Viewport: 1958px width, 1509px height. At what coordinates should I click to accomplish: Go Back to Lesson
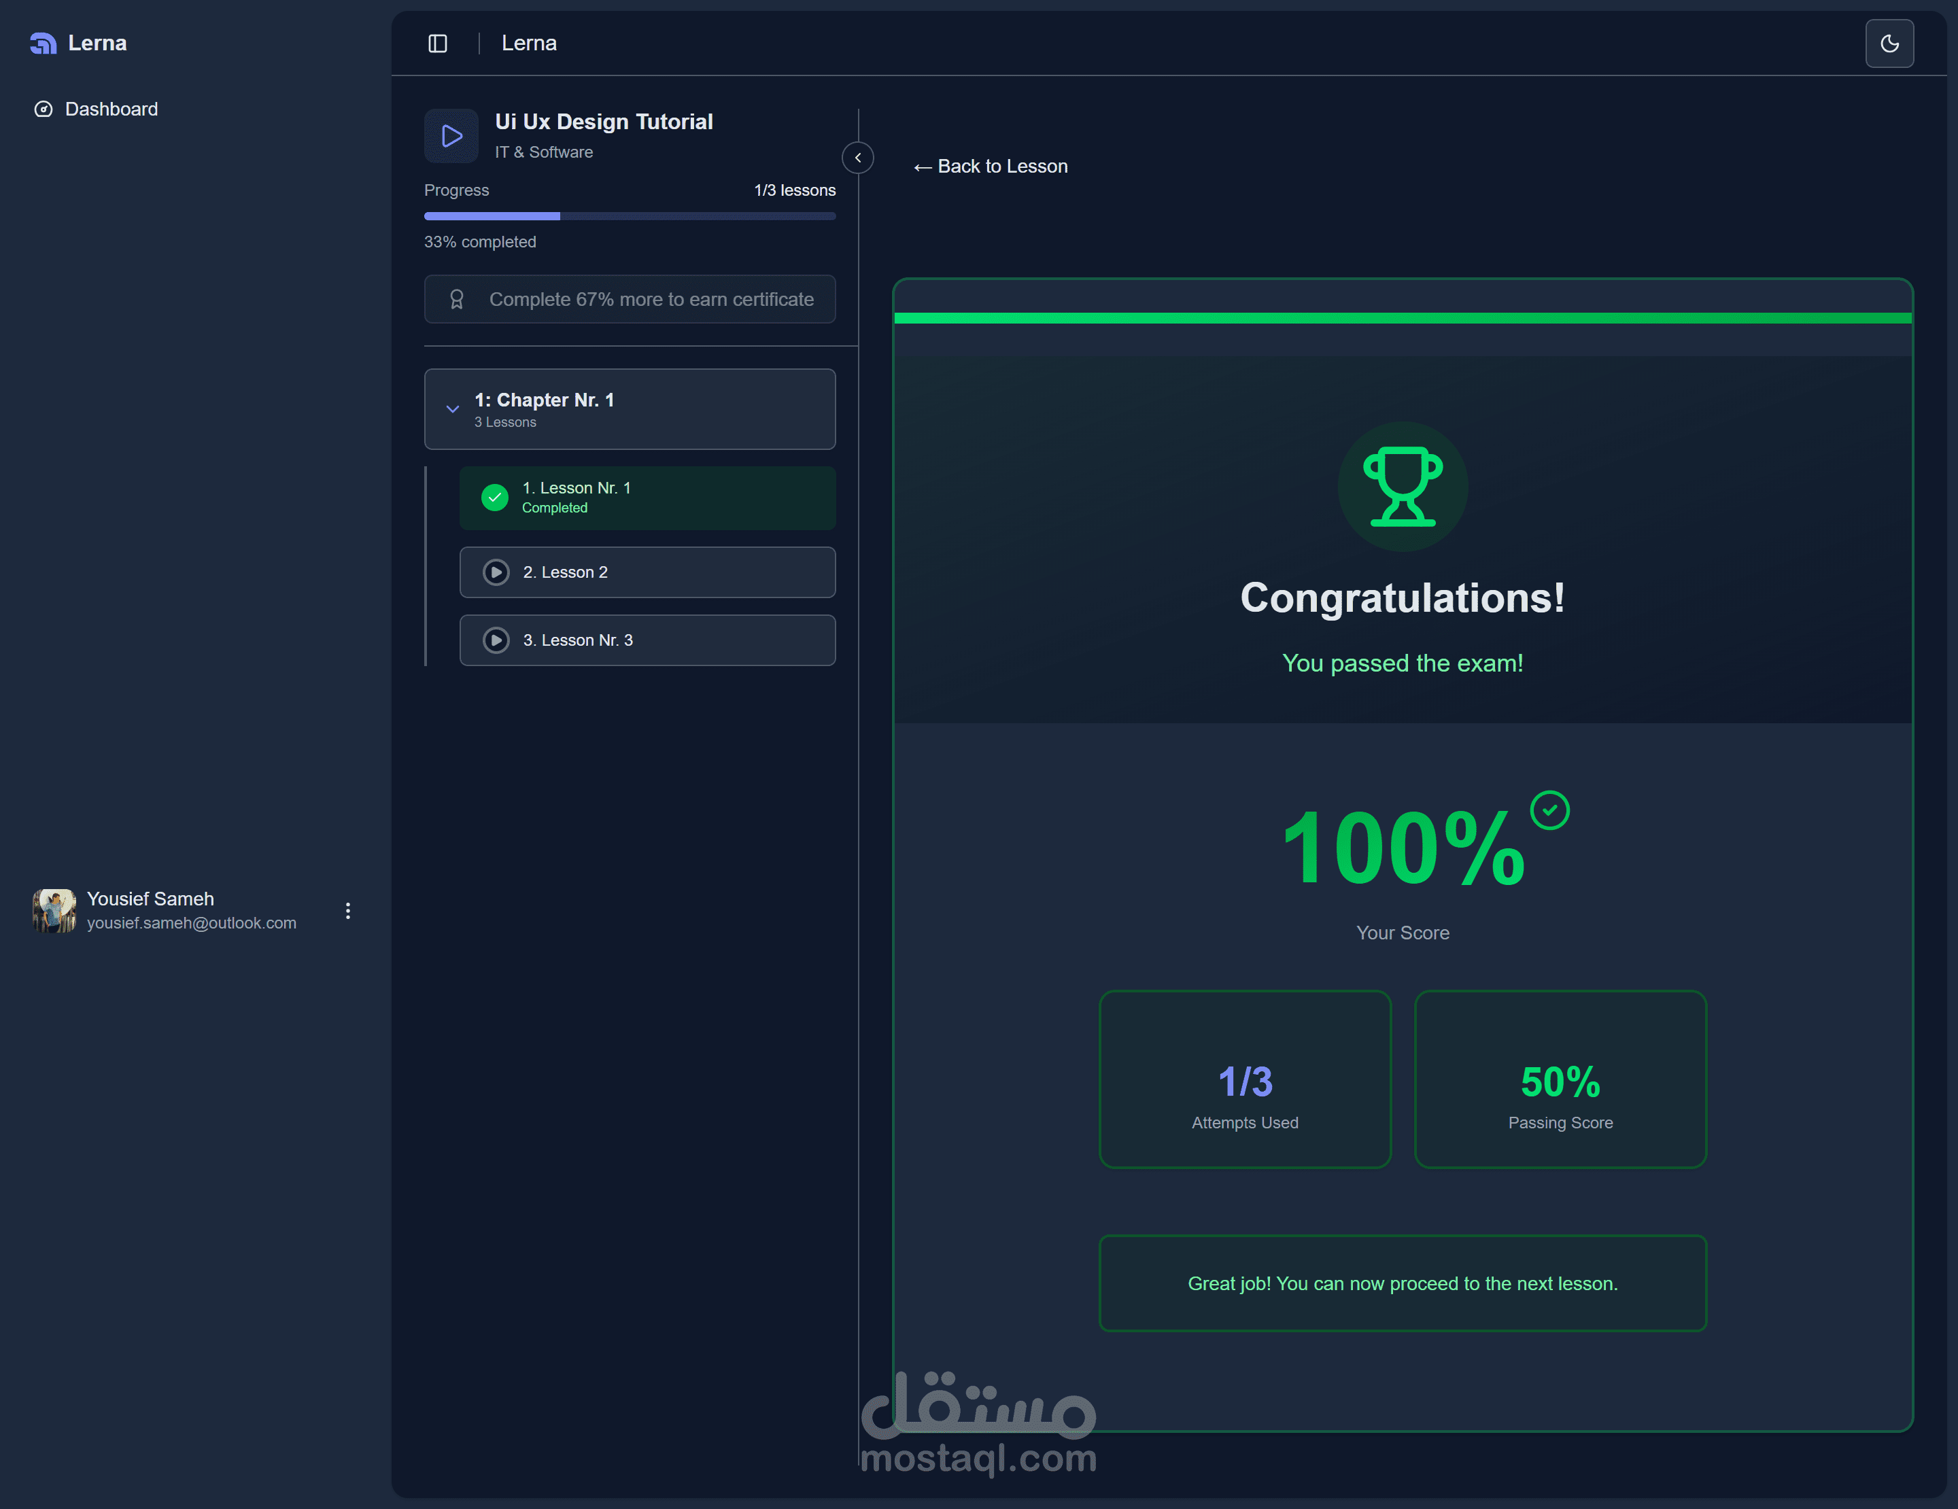991,167
